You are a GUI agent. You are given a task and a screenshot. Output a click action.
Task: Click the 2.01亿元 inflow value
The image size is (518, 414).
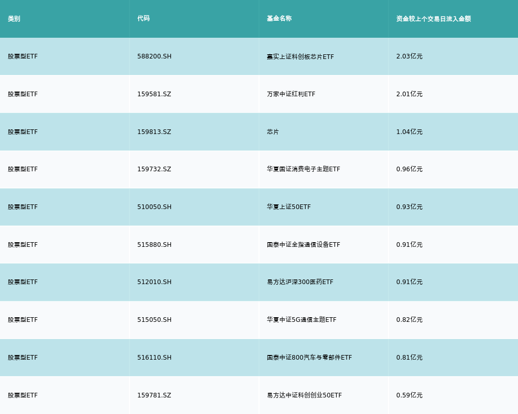pos(409,94)
